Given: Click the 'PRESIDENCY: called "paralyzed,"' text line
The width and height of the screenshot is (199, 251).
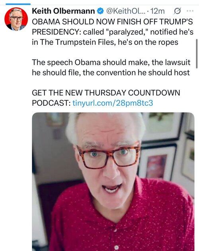Looking at the screenshot, I should [113, 32].
